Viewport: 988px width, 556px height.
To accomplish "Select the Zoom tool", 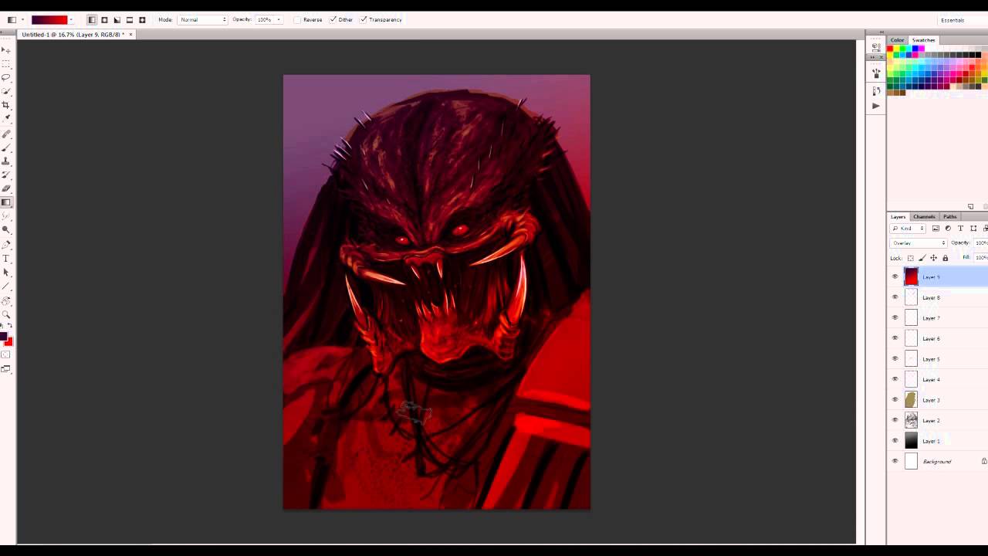I will [5, 314].
